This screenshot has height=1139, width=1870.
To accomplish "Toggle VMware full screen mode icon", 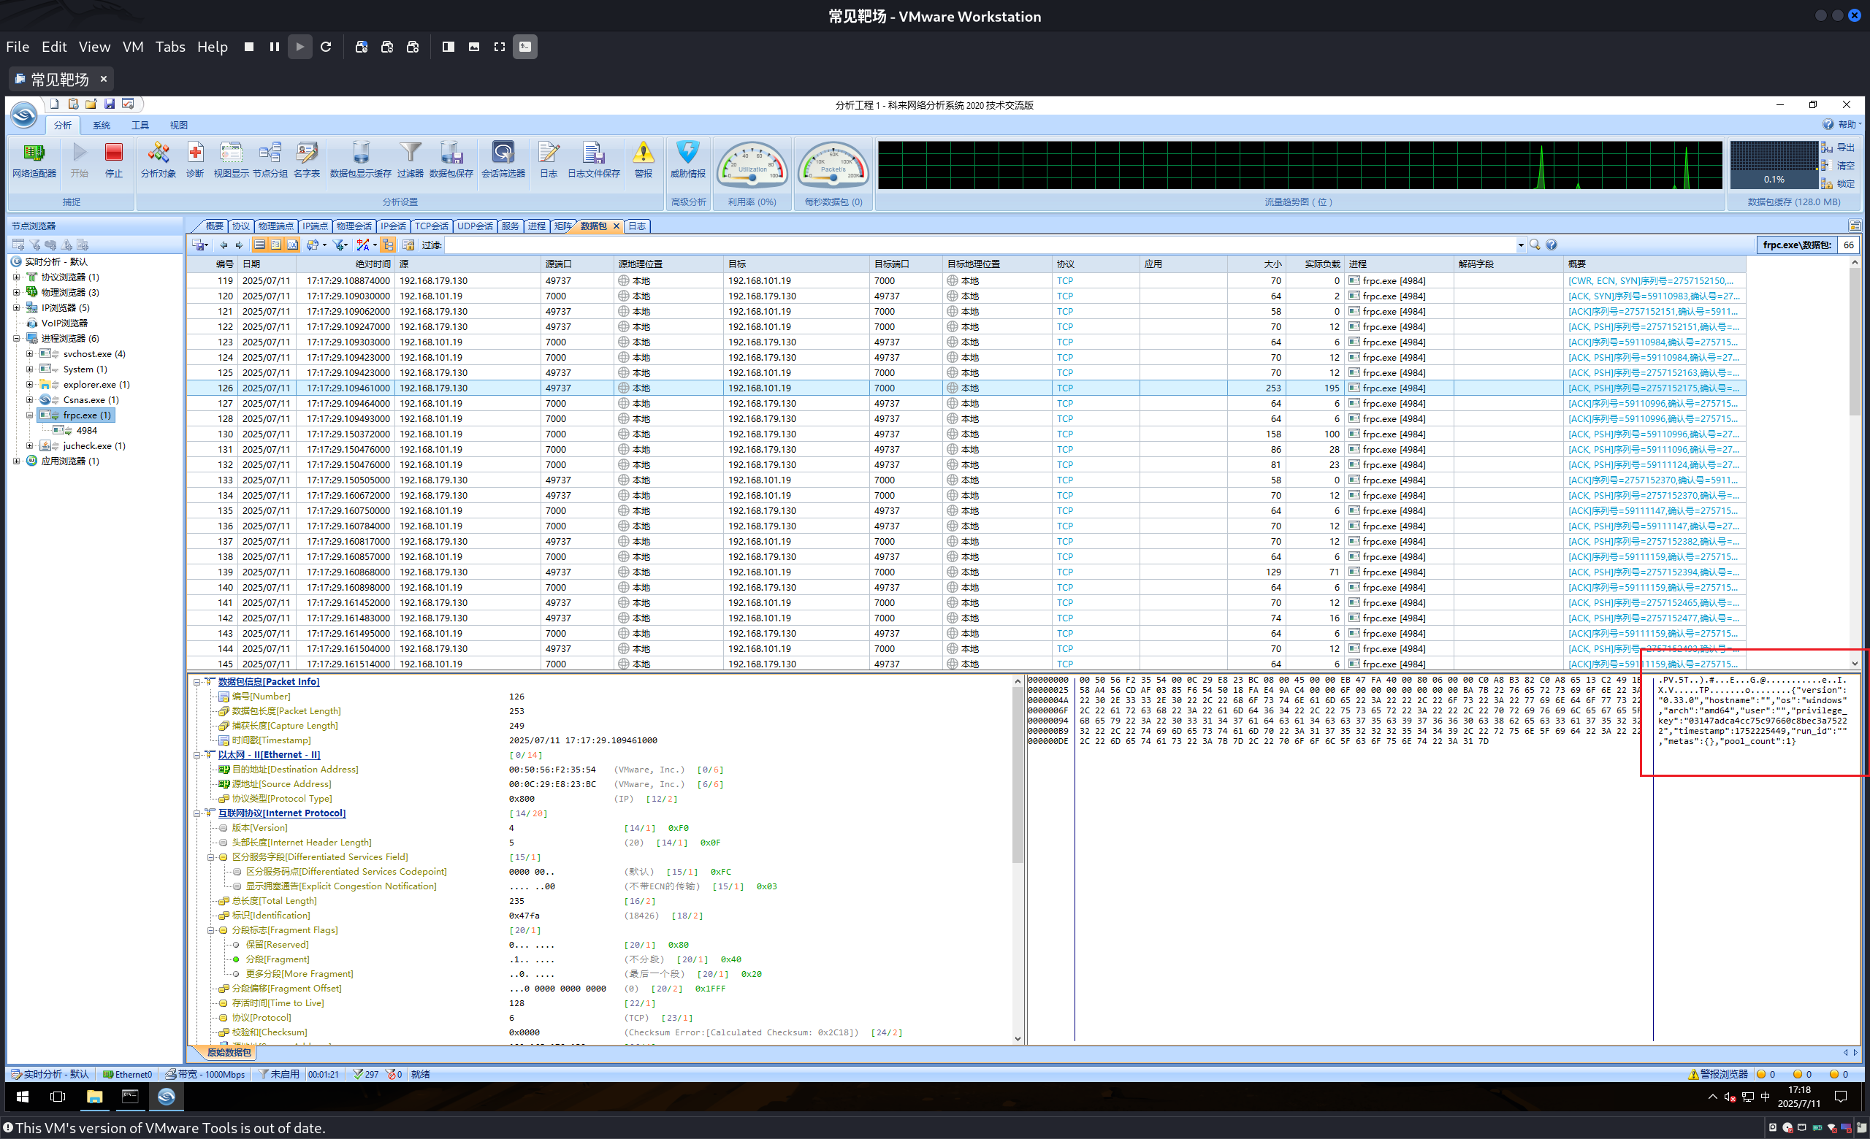I will [500, 47].
